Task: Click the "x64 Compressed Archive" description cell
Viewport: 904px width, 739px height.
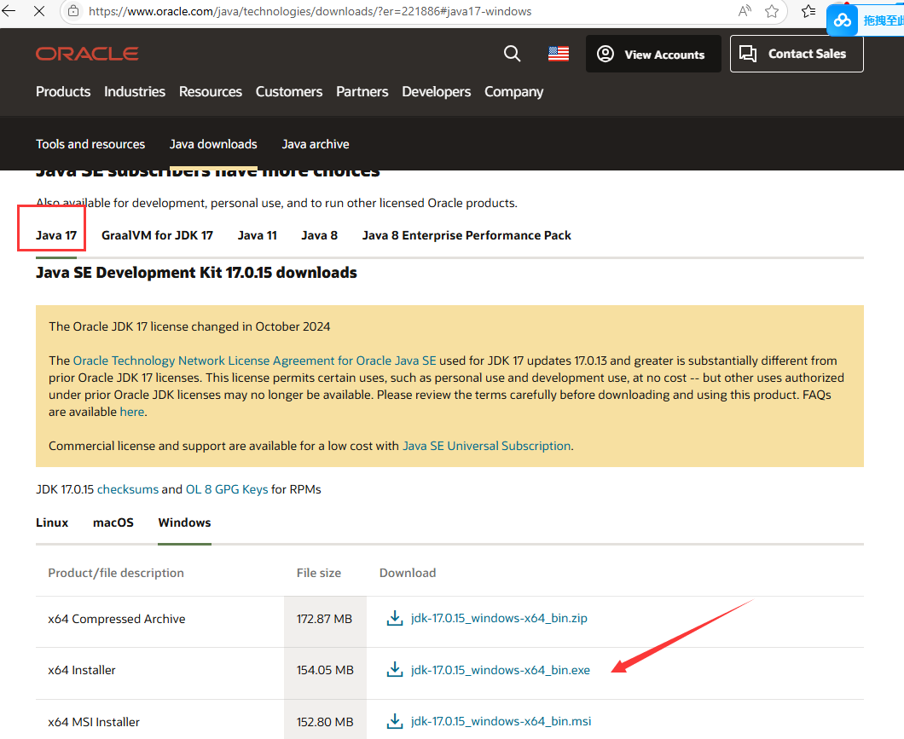Action: coord(117,619)
